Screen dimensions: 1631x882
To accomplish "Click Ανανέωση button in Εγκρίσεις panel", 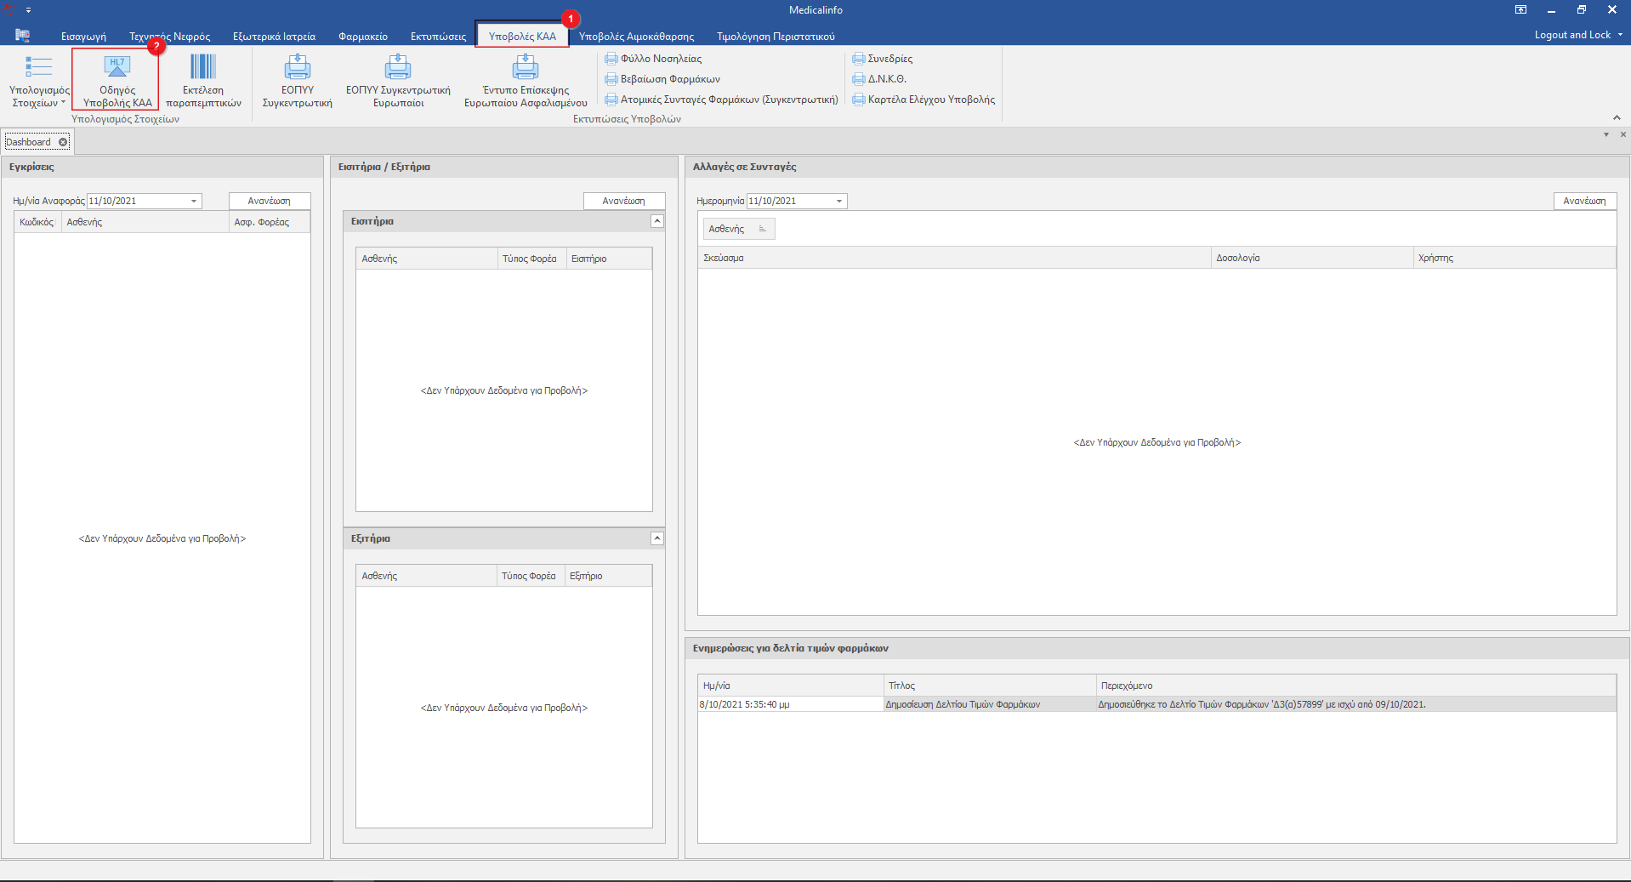I will 270,201.
